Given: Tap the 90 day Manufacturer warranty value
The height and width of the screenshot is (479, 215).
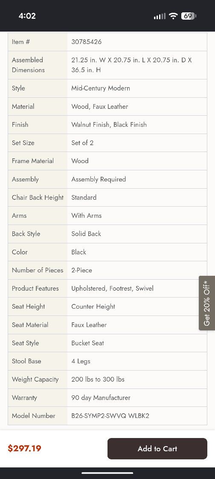Looking at the screenshot, I should click(x=101, y=398).
